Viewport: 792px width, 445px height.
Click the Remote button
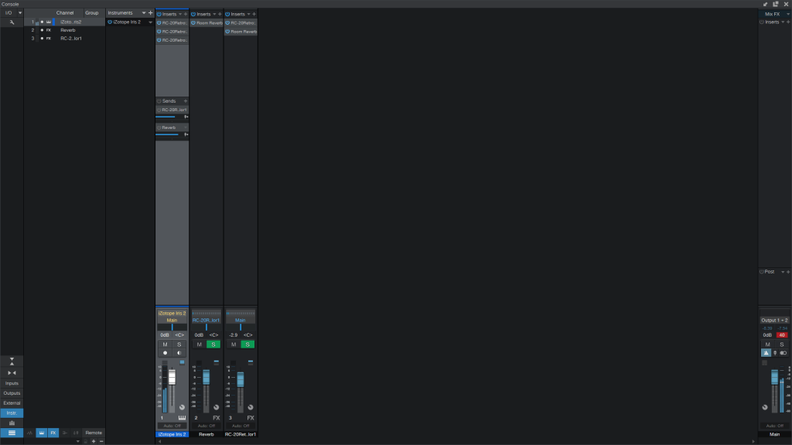click(93, 433)
